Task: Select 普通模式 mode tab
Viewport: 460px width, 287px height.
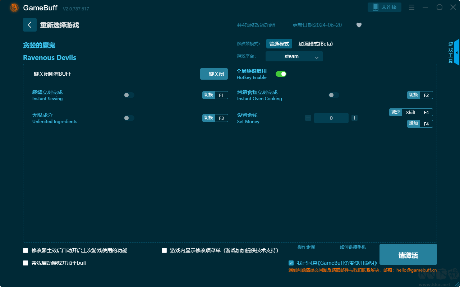Action: click(279, 44)
